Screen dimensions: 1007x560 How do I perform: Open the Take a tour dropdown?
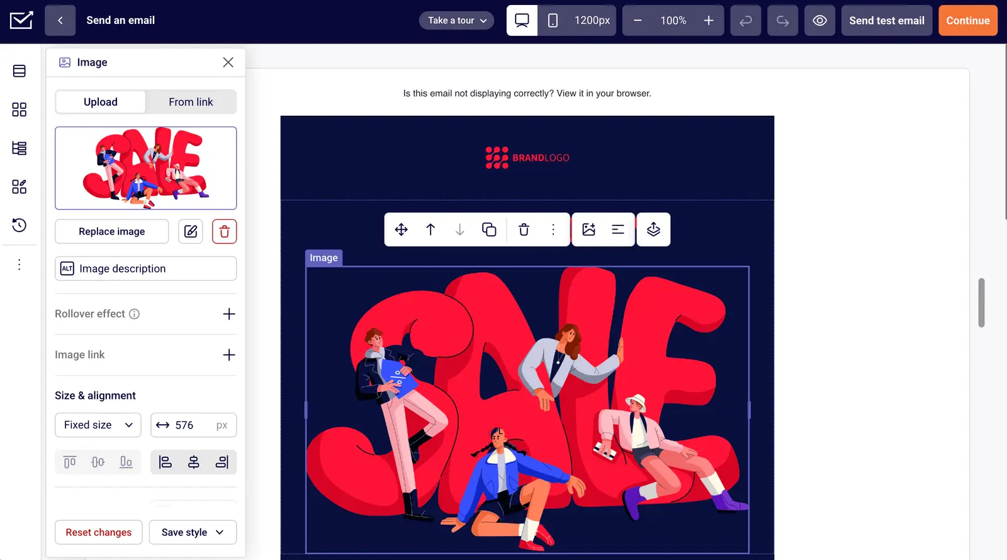click(x=457, y=20)
